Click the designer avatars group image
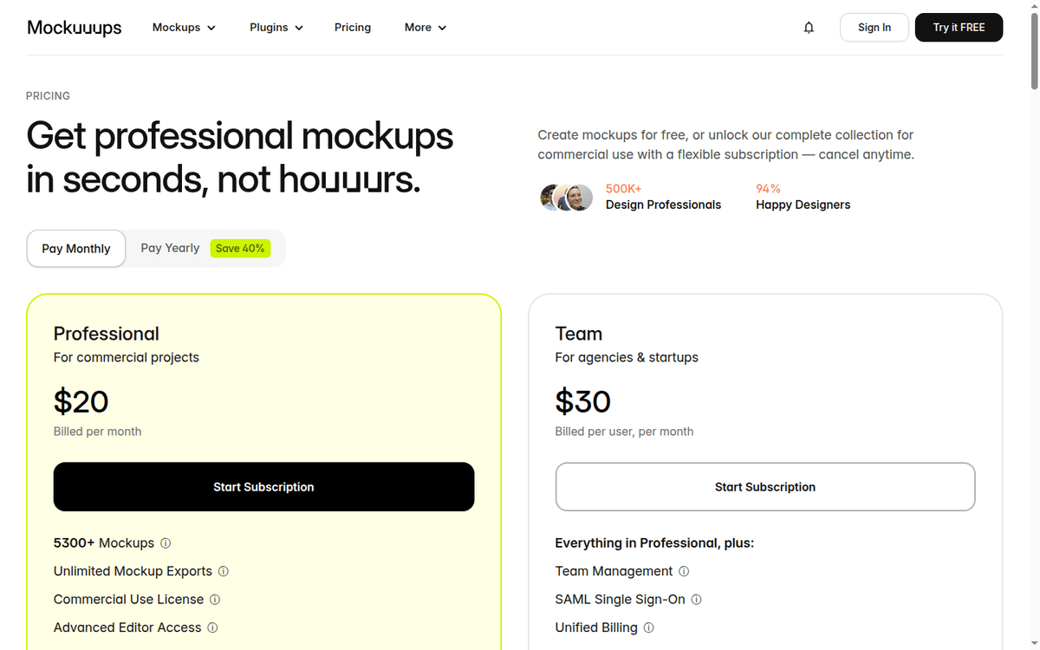The height and width of the screenshot is (650, 1040). click(x=566, y=198)
